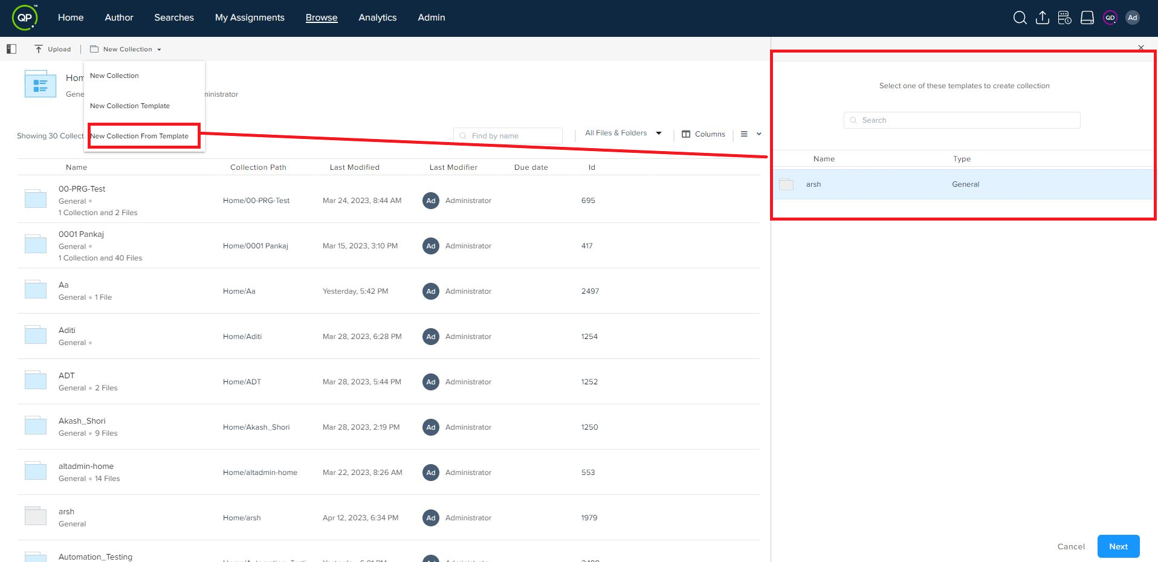Sort by Last Modified column header
The image size is (1158, 562).
(355, 167)
